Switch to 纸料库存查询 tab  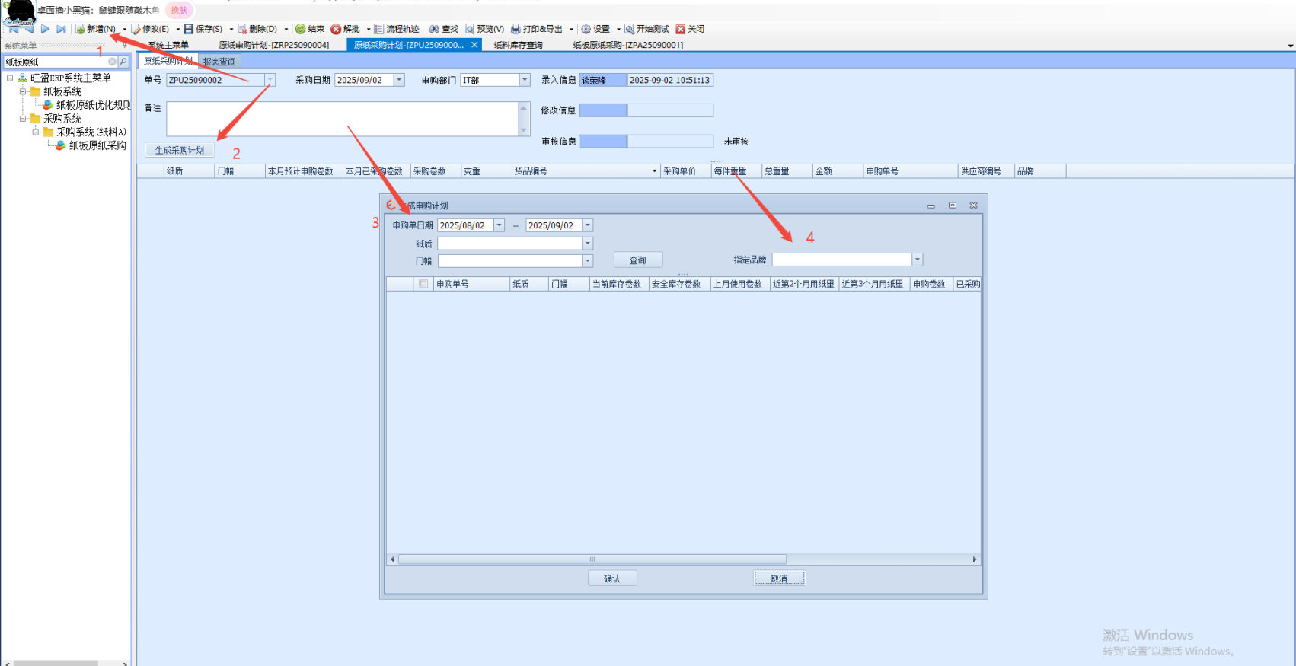tap(519, 45)
